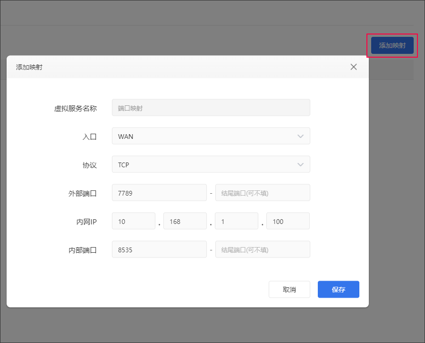Click the first 内网IP octet field showing 10
The image size is (425, 343).
pyautogui.click(x=134, y=221)
